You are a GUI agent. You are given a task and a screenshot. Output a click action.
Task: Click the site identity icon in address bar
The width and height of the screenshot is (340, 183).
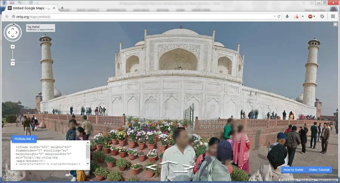coord(14,17)
